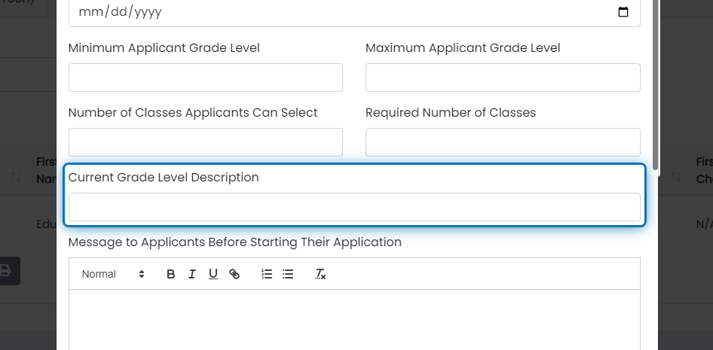
Task: Click the sort arrows near right column header
Action: (x=676, y=177)
